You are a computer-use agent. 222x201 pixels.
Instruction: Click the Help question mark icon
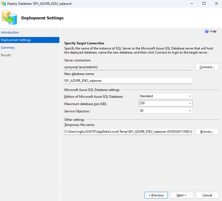206,31
